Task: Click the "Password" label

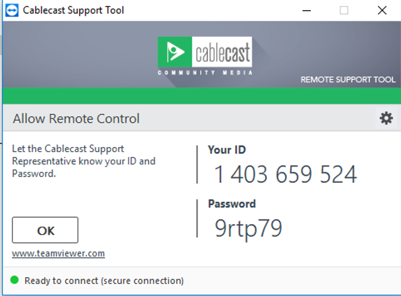Action: 232,204
